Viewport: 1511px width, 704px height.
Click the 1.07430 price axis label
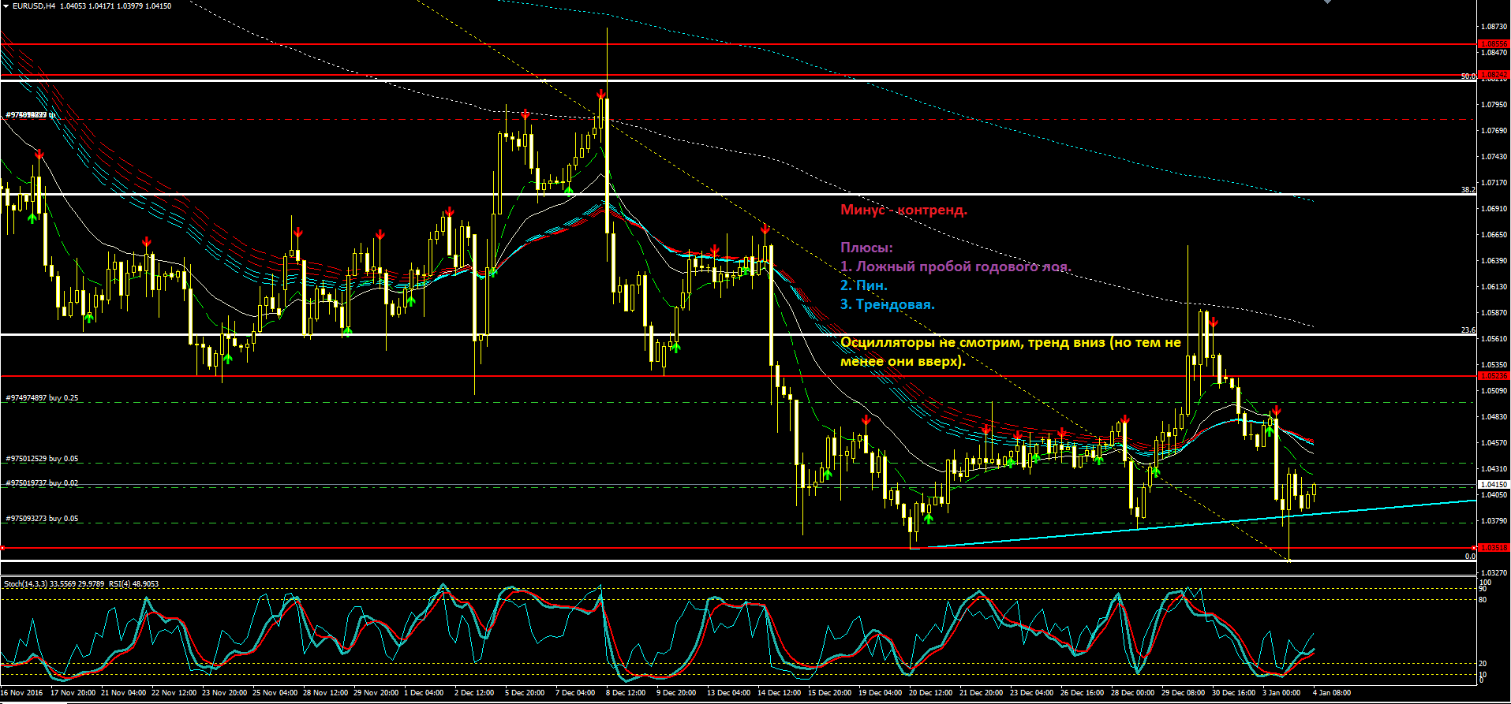pyautogui.click(x=1495, y=157)
